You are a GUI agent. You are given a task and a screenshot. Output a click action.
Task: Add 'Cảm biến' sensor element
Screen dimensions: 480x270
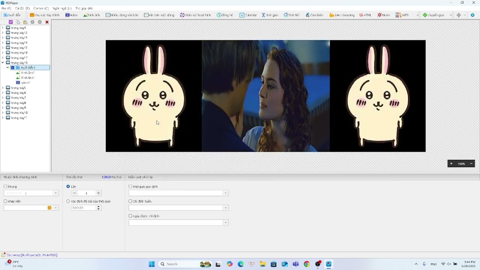point(314,15)
